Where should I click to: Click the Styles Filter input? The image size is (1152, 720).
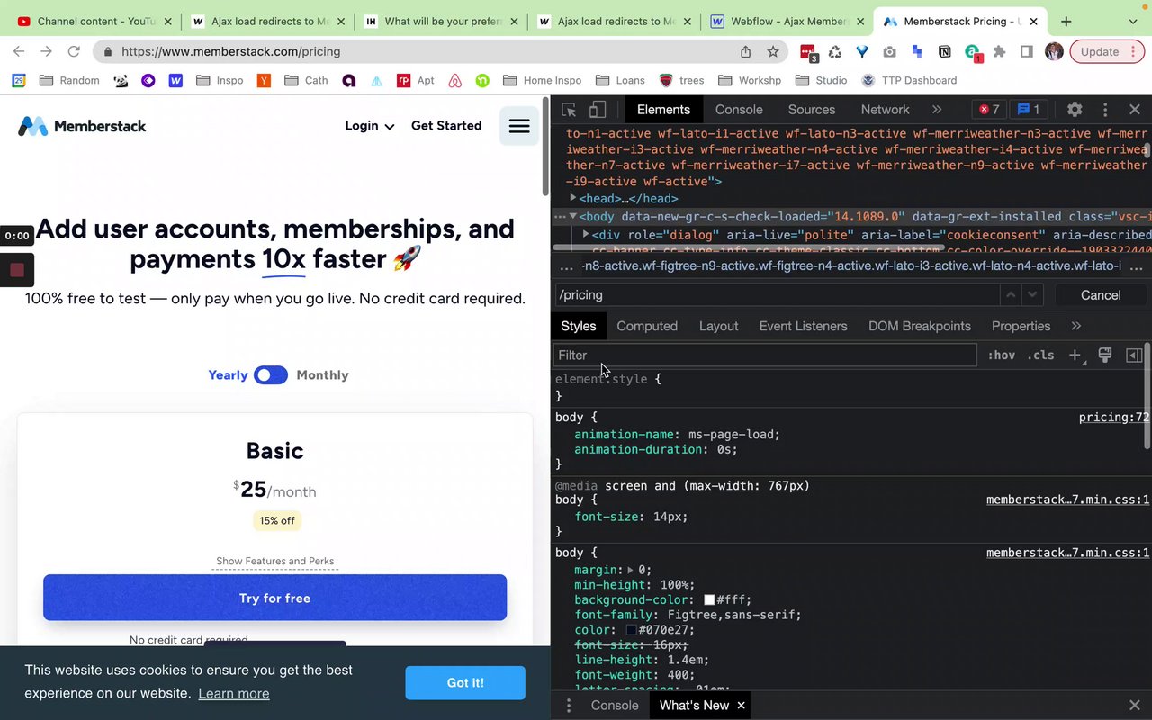tap(765, 355)
